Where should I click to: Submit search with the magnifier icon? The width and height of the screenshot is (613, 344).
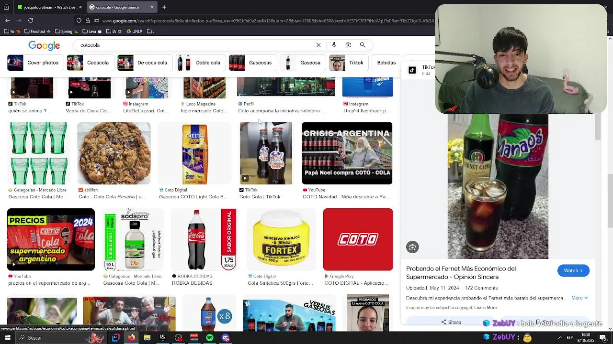click(x=363, y=45)
